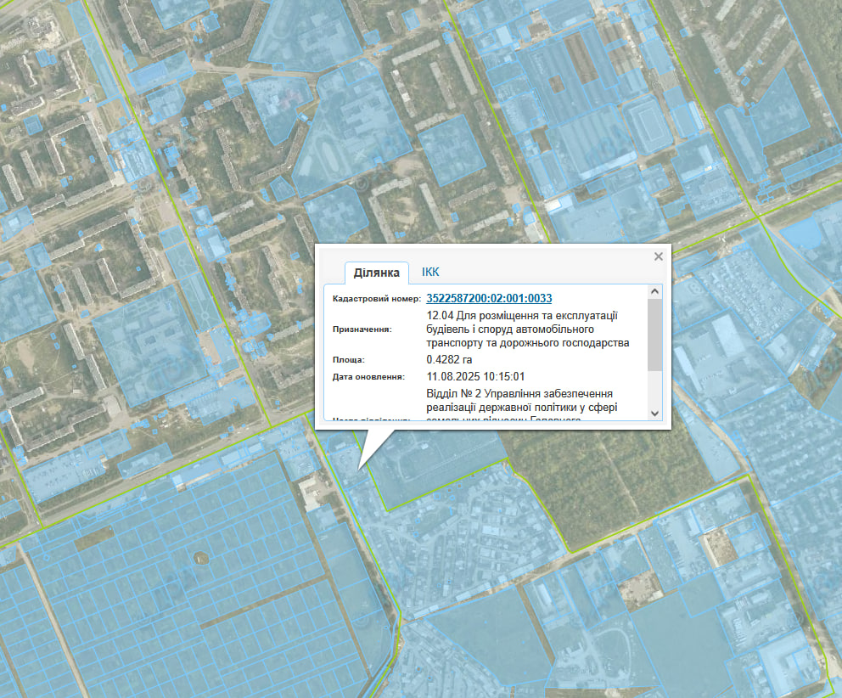Image resolution: width=842 pixels, height=698 pixels.
Task: Click the popup's pointer tip on map
Action: click(x=360, y=466)
